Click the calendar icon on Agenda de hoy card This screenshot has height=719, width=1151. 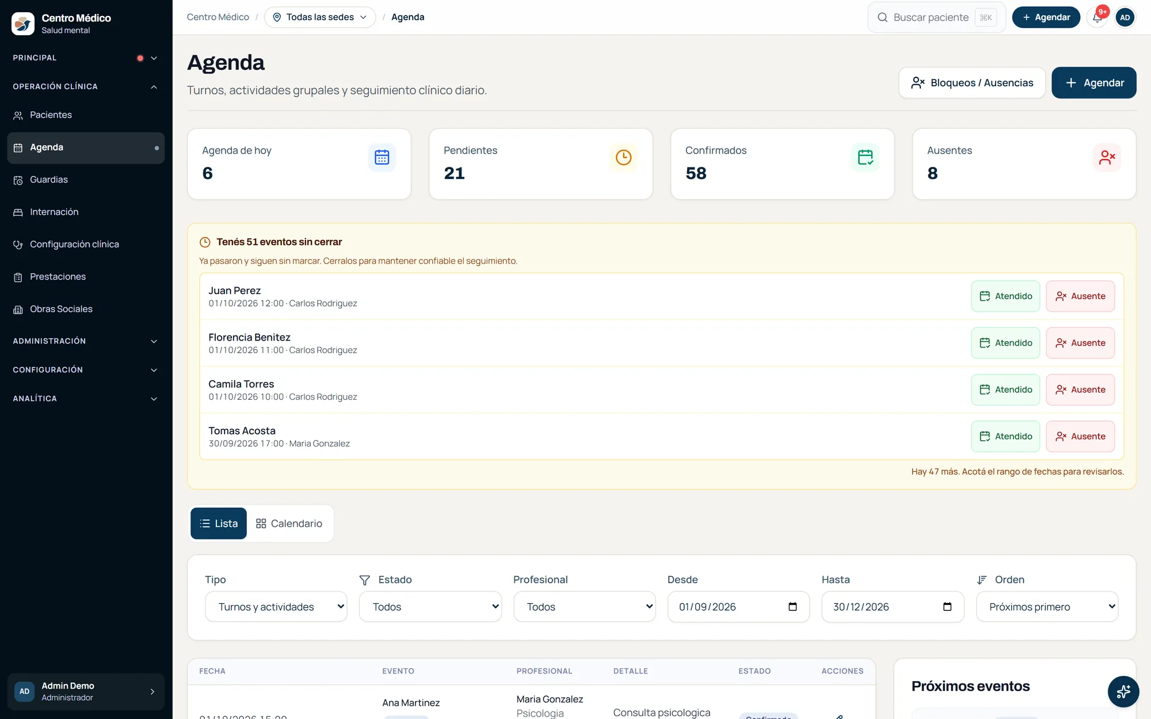pos(382,157)
